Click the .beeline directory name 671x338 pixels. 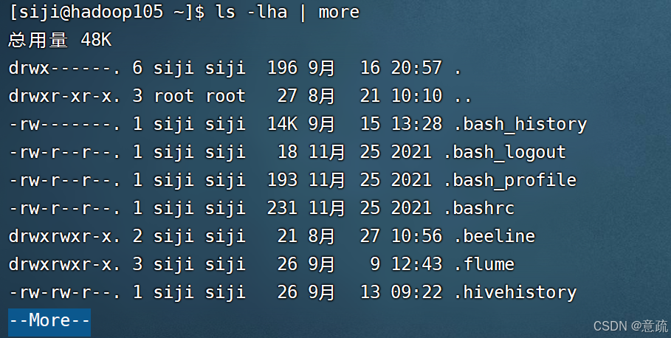click(x=495, y=236)
